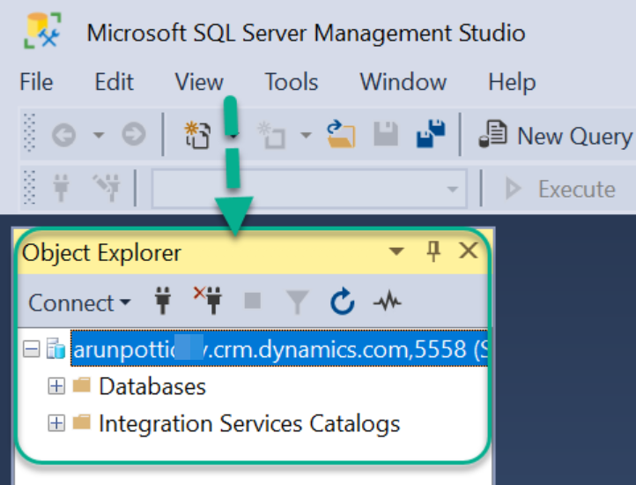The height and width of the screenshot is (485, 636).
Task: Open the Activity Monitor icon
Action: click(x=387, y=302)
